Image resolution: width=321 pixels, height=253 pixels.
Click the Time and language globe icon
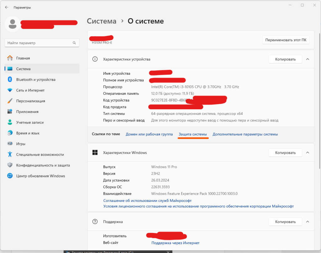point(10,133)
